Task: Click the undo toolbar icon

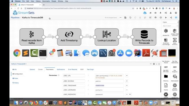Action: coord(130,18)
